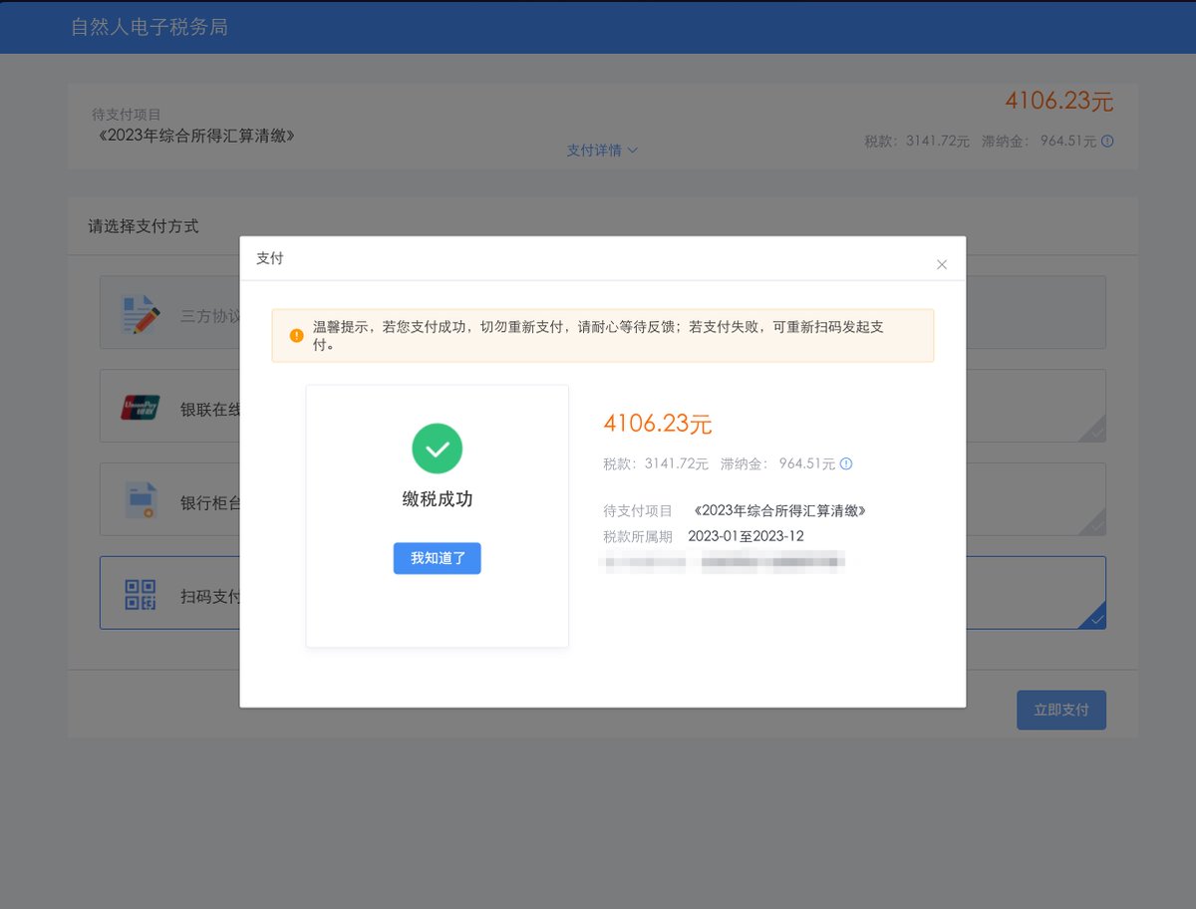
Task: Select the 扫码支付 QR code icon
Action: pos(141,594)
